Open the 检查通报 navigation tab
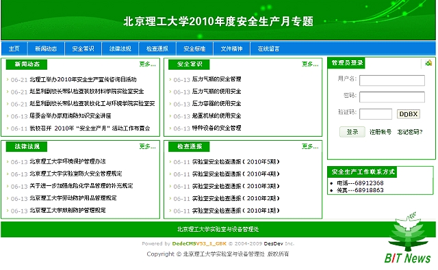Image resolution: width=438 pixels, height=270 pixels. click(x=157, y=49)
